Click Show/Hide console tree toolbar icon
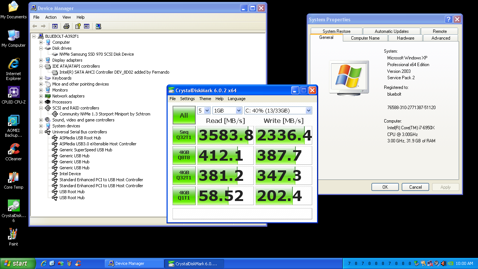 point(55,26)
